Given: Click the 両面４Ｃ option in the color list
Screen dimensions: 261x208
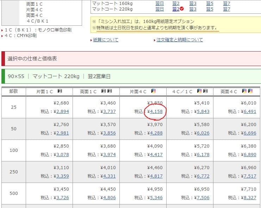Looking at the screenshot, I should 34,15.
